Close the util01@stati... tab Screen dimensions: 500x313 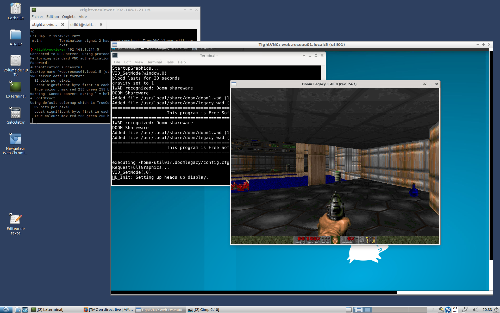(x=101, y=25)
